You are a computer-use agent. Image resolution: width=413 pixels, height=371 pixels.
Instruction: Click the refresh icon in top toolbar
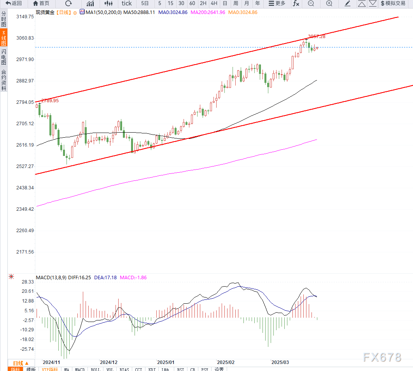pos(68,3)
